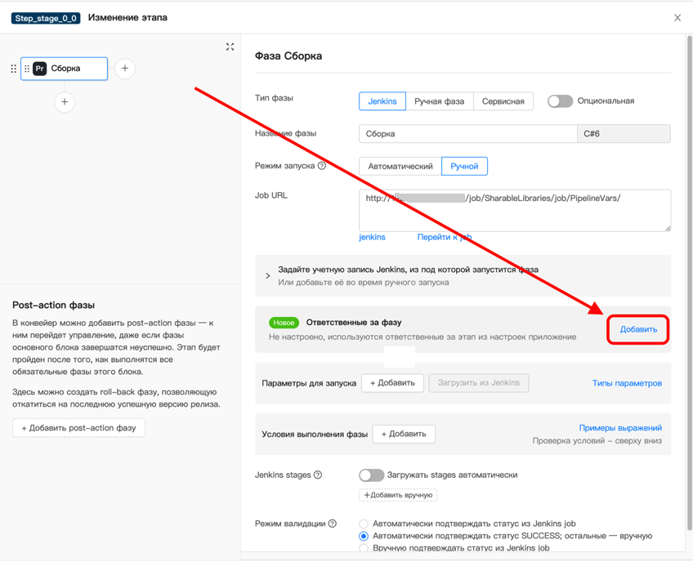
Task: Click the help icon next to Режим запуска
Action: [x=322, y=166]
